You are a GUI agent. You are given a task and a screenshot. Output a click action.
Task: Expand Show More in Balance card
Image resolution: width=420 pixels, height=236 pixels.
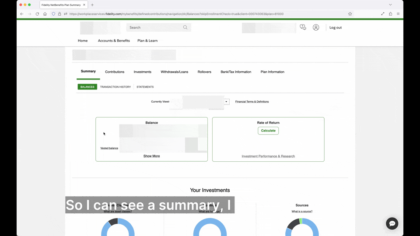click(151, 156)
